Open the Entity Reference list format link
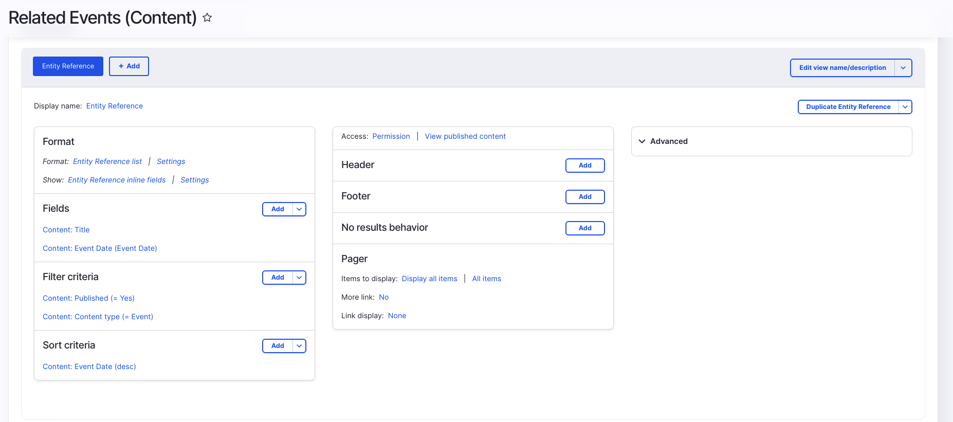The width and height of the screenshot is (953, 422). click(x=107, y=161)
